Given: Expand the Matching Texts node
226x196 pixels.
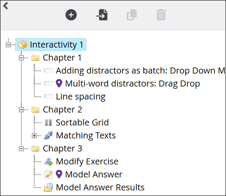Looking at the screenshot, I should [x=34, y=136].
